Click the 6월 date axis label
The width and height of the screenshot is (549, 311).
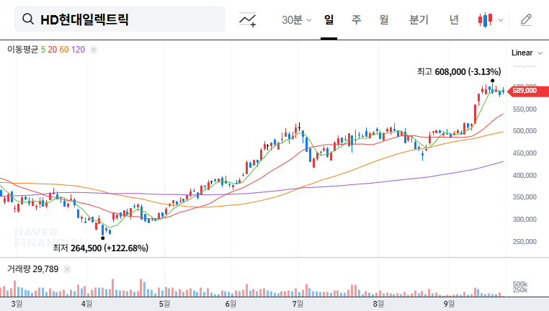point(231,304)
